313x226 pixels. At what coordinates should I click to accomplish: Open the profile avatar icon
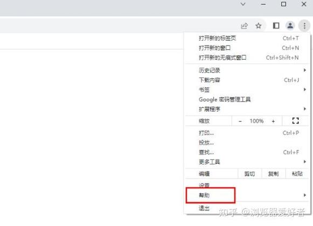pos(290,26)
